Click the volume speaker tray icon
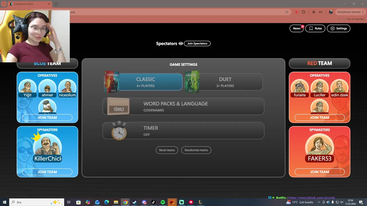Image resolution: width=367 pixels, height=206 pixels. click(341, 202)
